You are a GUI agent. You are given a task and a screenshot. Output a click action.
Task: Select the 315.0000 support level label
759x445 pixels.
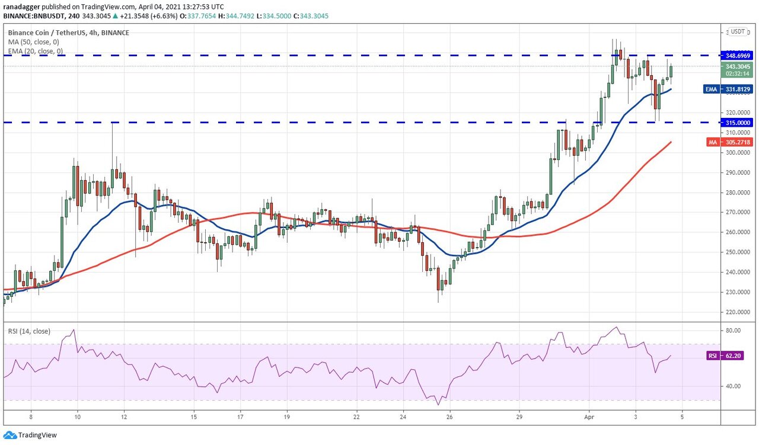(738, 122)
